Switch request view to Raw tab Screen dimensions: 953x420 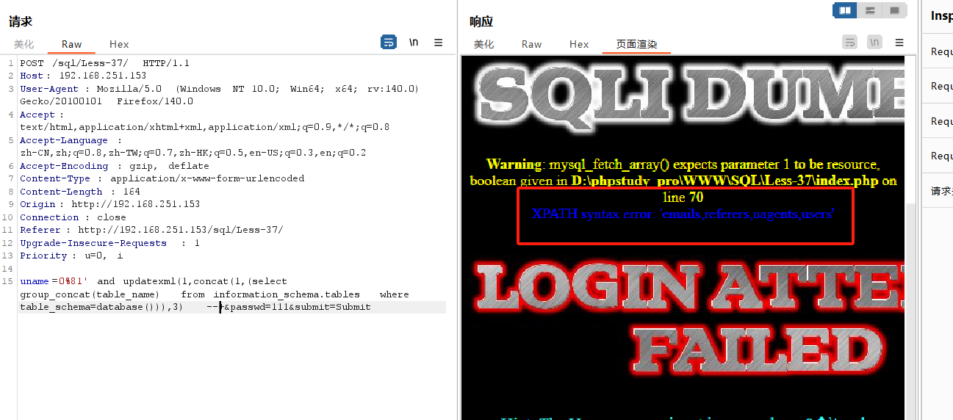coord(72,44)
